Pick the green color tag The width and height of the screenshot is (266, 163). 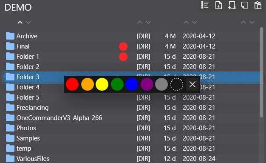[x=117, y=84]
